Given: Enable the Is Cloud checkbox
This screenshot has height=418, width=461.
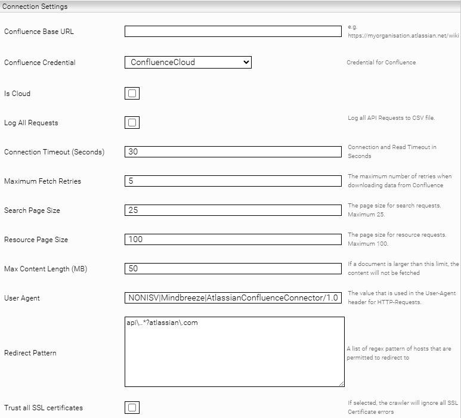Looking at the screenshot, I should pyautogui.click(x=132, y=94).
